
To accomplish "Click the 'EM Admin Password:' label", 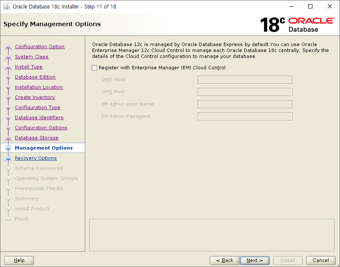I will point(126,117).
